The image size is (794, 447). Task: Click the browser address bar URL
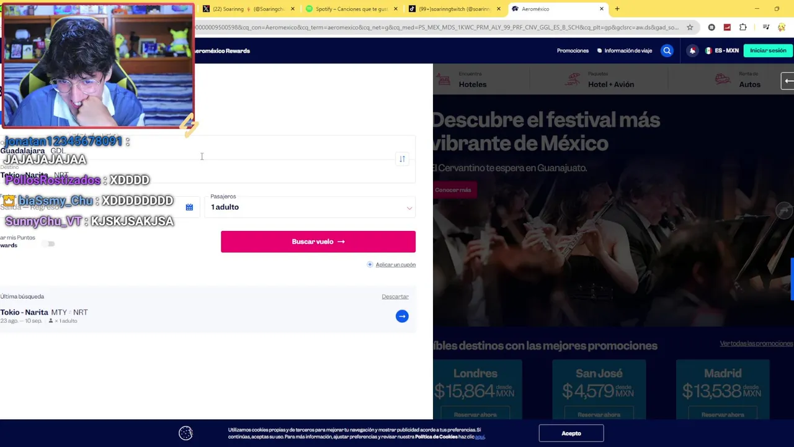pos(436,27)
